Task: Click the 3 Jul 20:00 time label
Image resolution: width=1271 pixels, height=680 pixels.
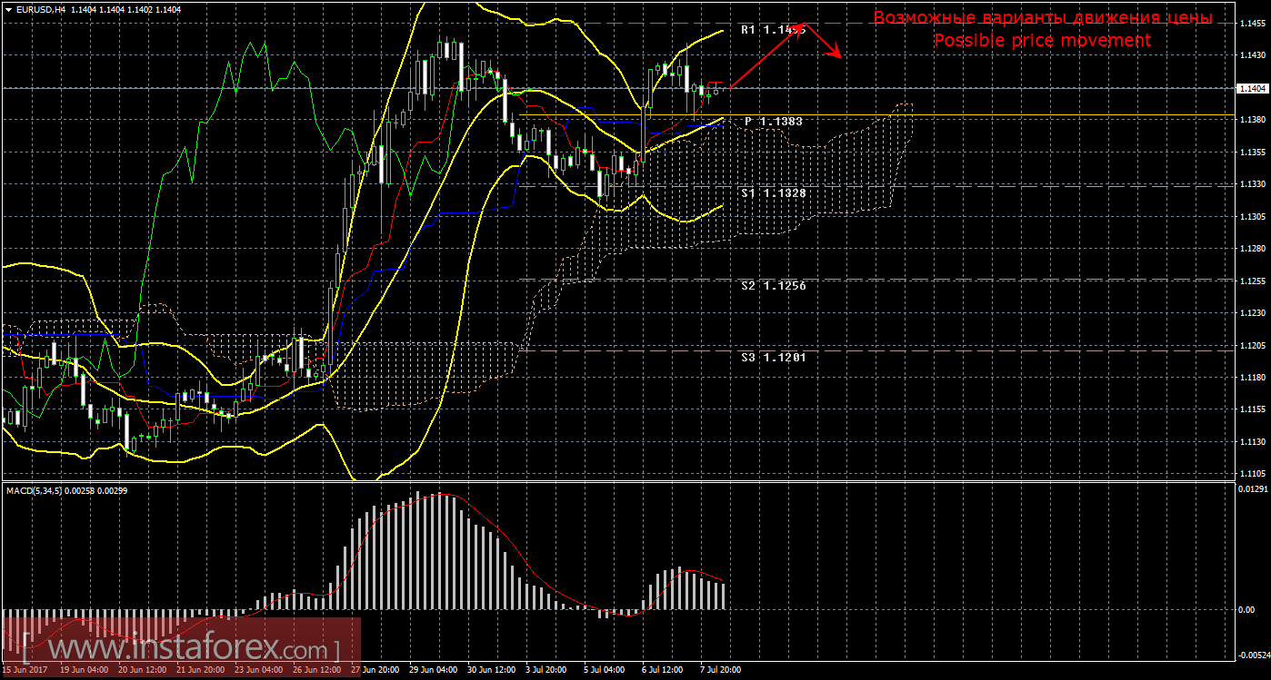Action: pos(546,670)
